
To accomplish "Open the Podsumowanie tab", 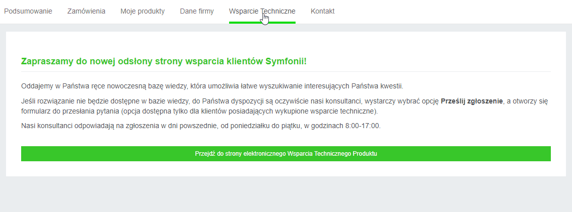I will click(x=28, y=11).
